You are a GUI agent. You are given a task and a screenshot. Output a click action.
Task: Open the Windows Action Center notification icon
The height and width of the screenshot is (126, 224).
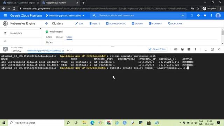click(218, 122)
